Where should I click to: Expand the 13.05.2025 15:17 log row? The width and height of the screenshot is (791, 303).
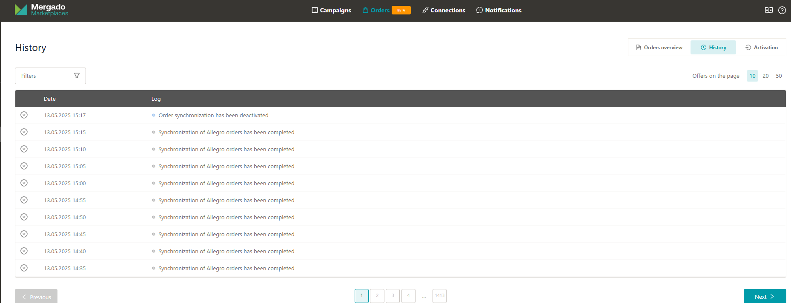24,115
